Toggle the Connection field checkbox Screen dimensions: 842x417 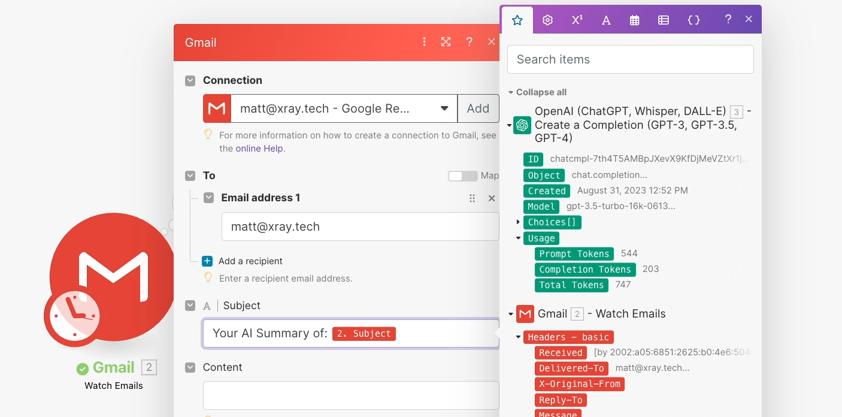[x=190, y=80]
